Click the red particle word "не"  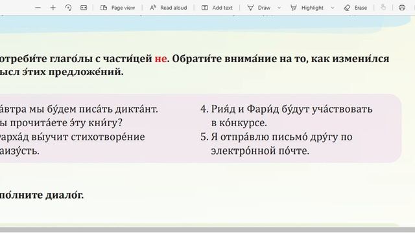point(161,59)
